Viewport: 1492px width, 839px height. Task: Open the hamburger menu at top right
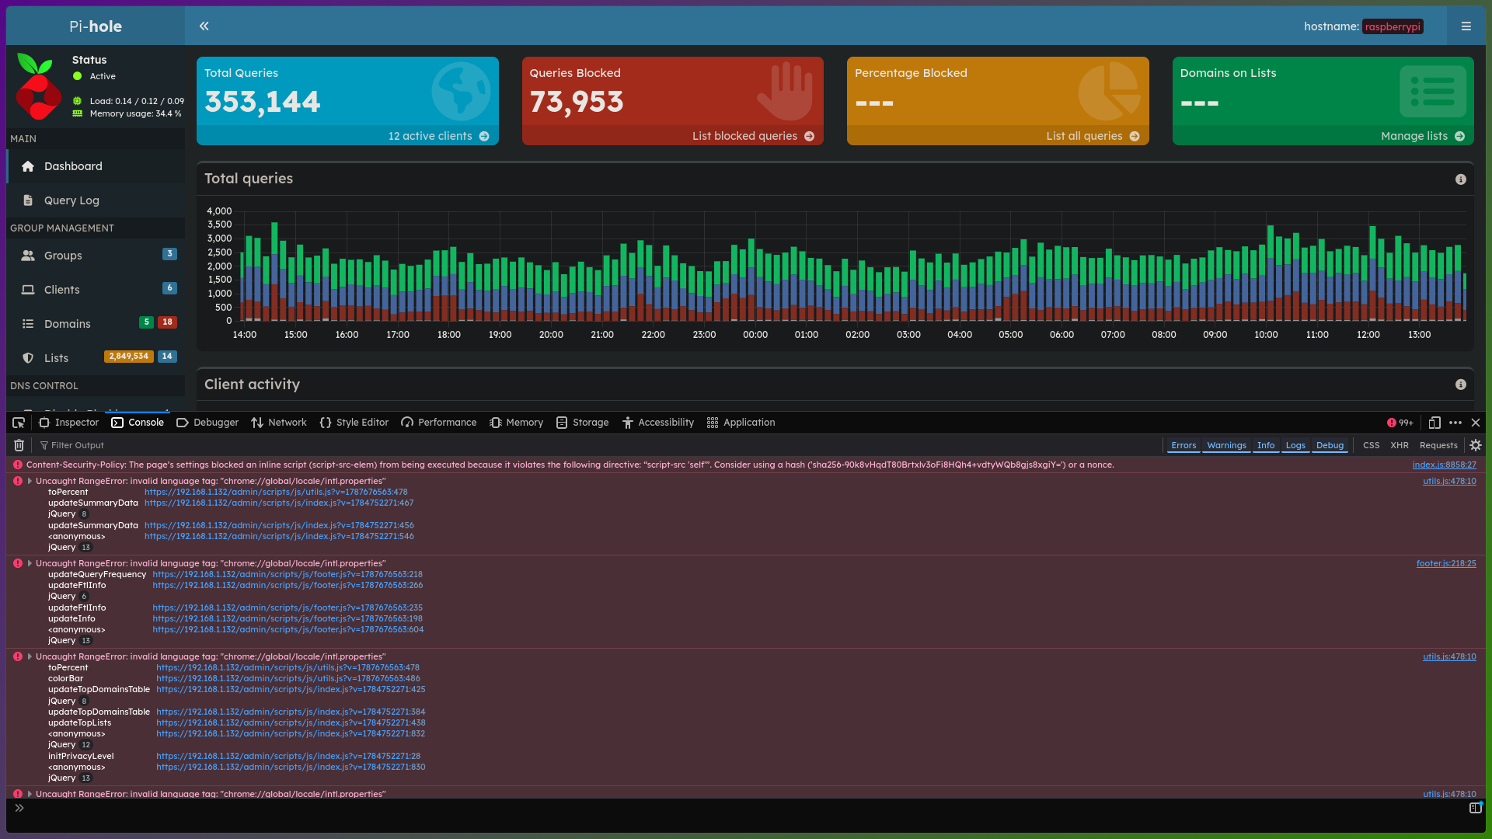point(1466,26)
